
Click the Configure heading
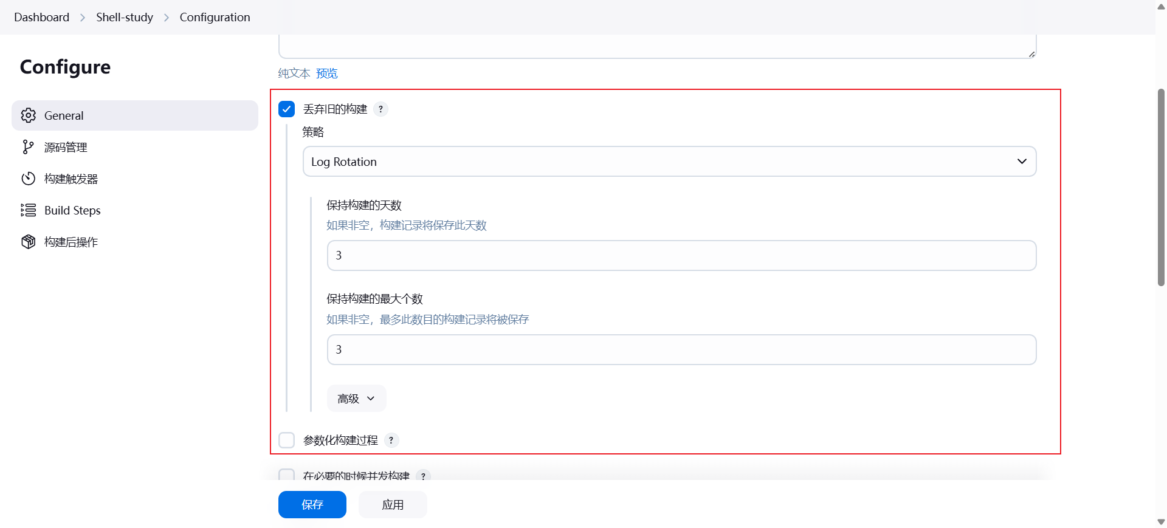(x=65, y=67)
